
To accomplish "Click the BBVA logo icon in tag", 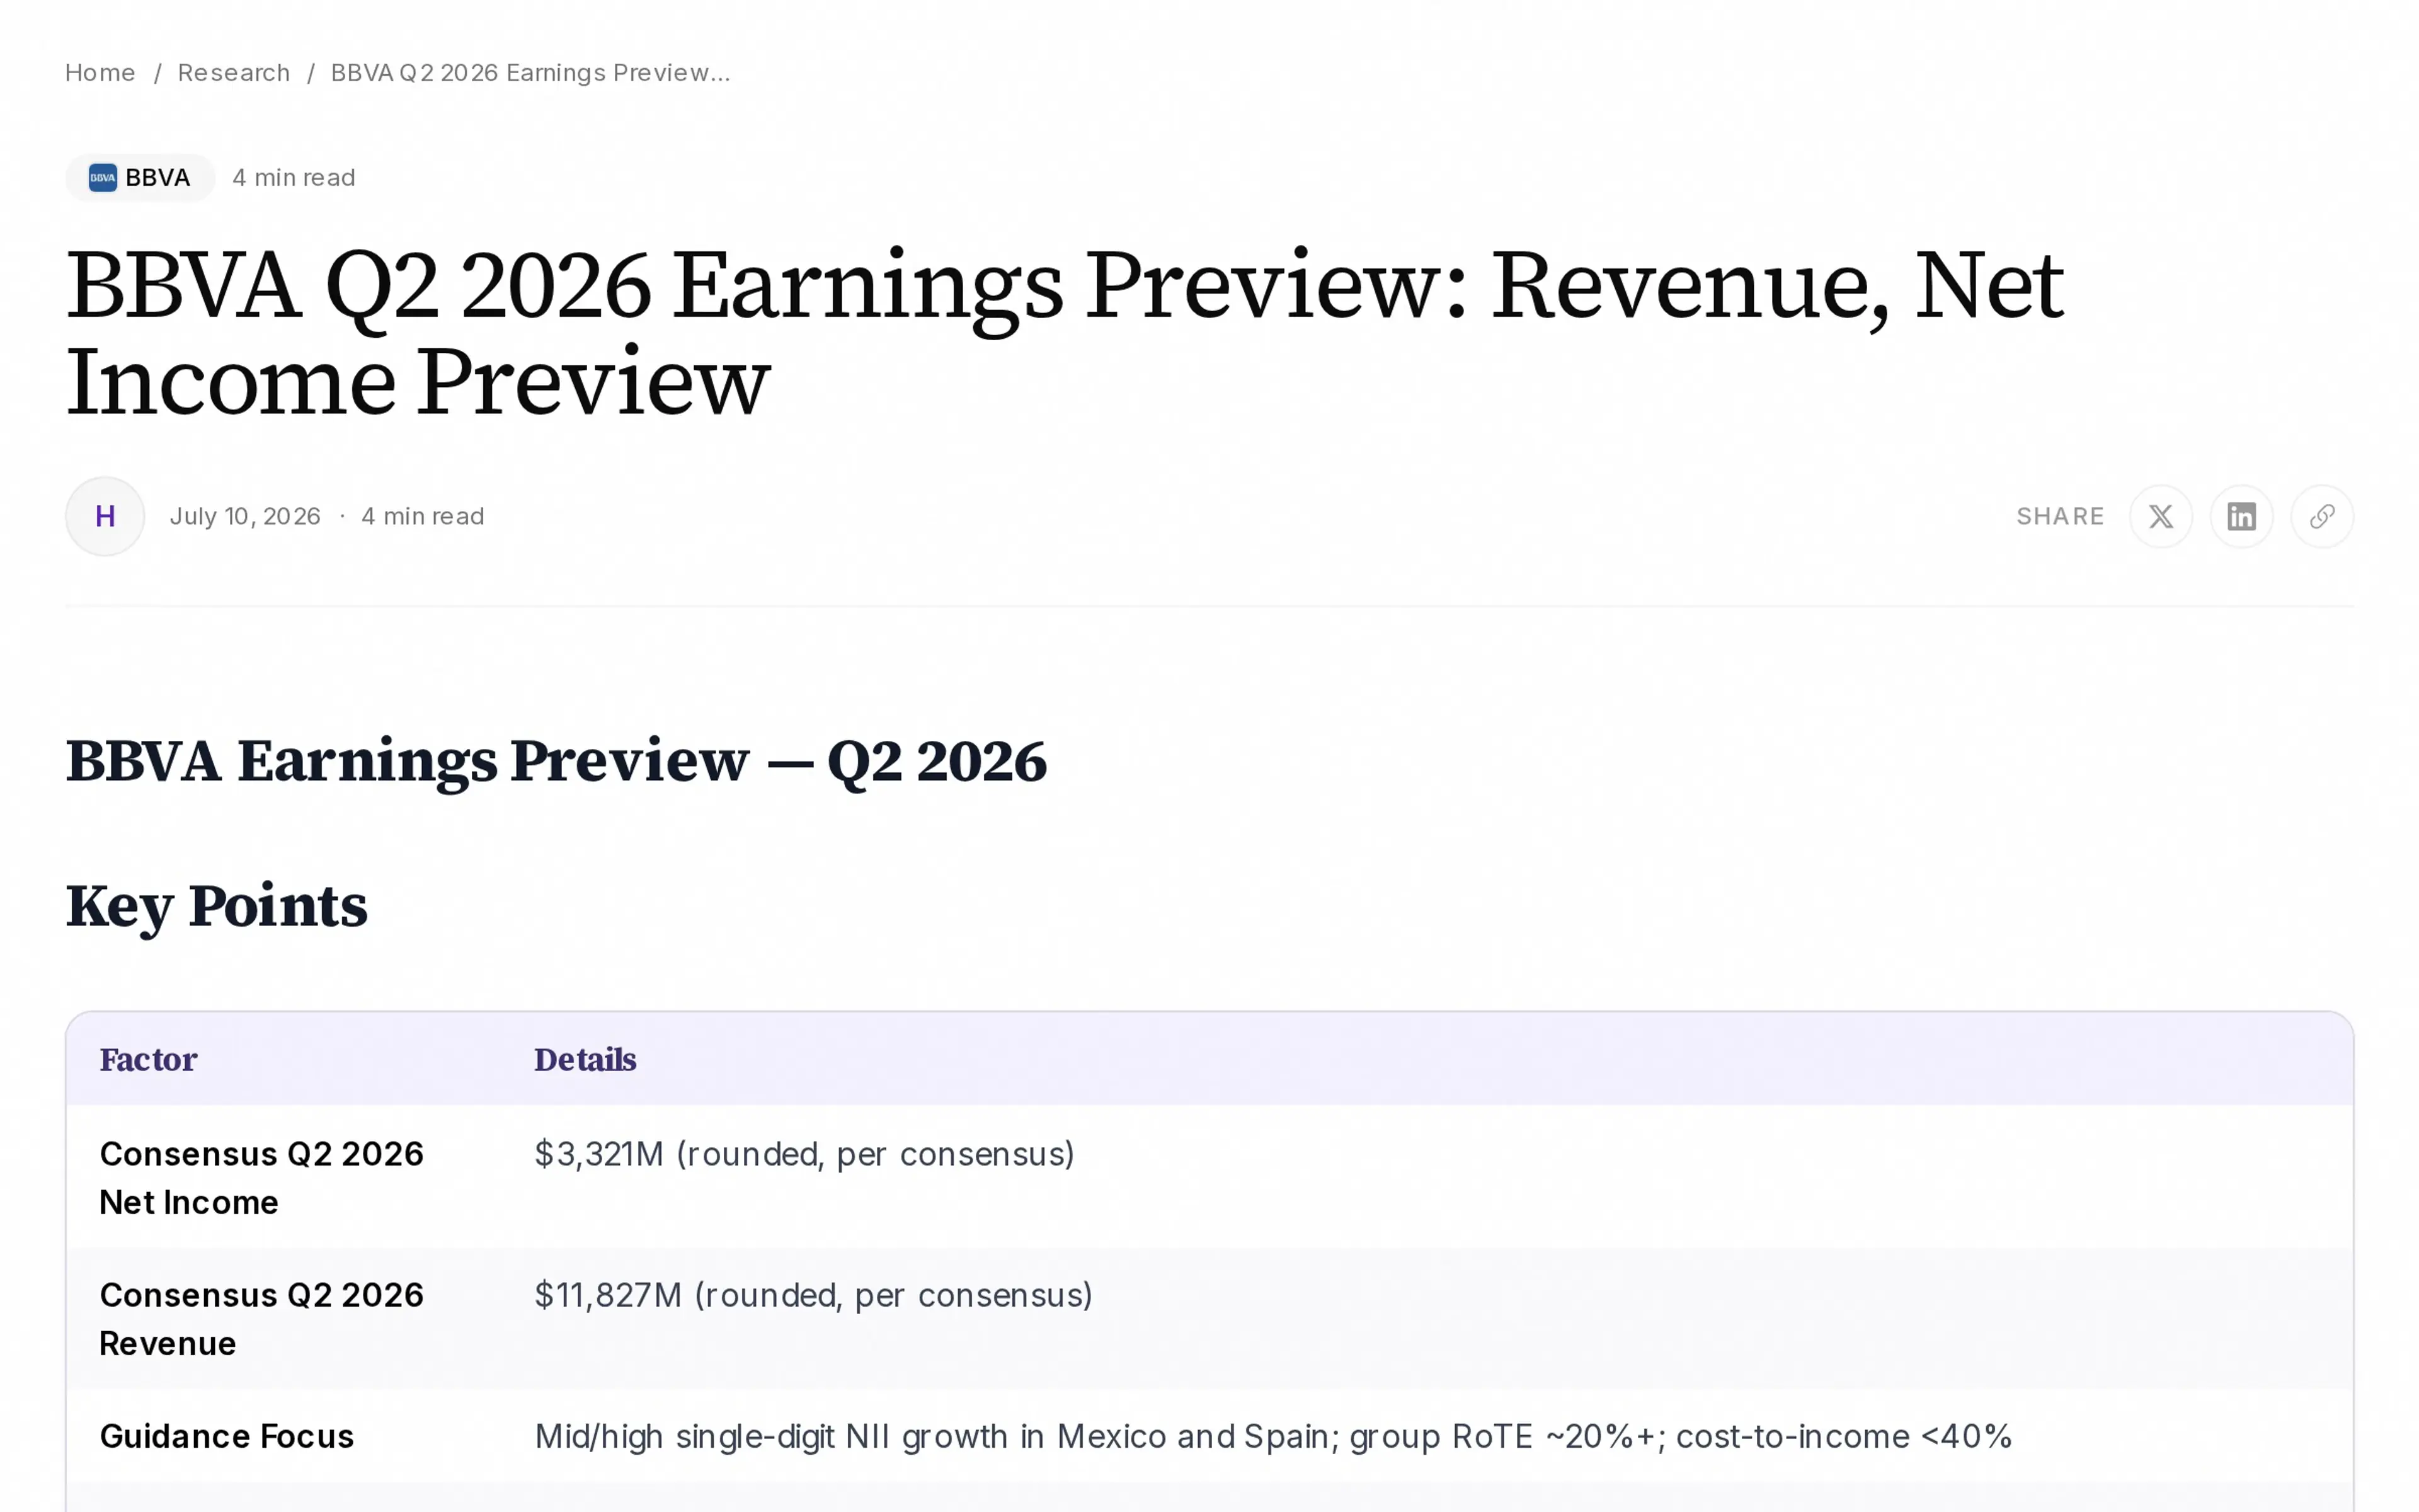I will (103, 178).
